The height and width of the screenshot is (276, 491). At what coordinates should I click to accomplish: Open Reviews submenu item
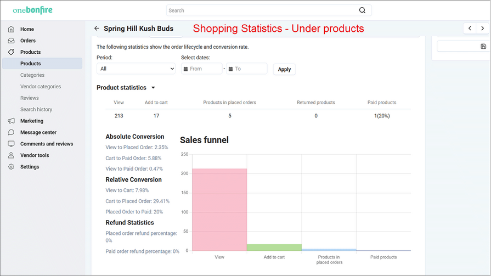tap(30, 98)
